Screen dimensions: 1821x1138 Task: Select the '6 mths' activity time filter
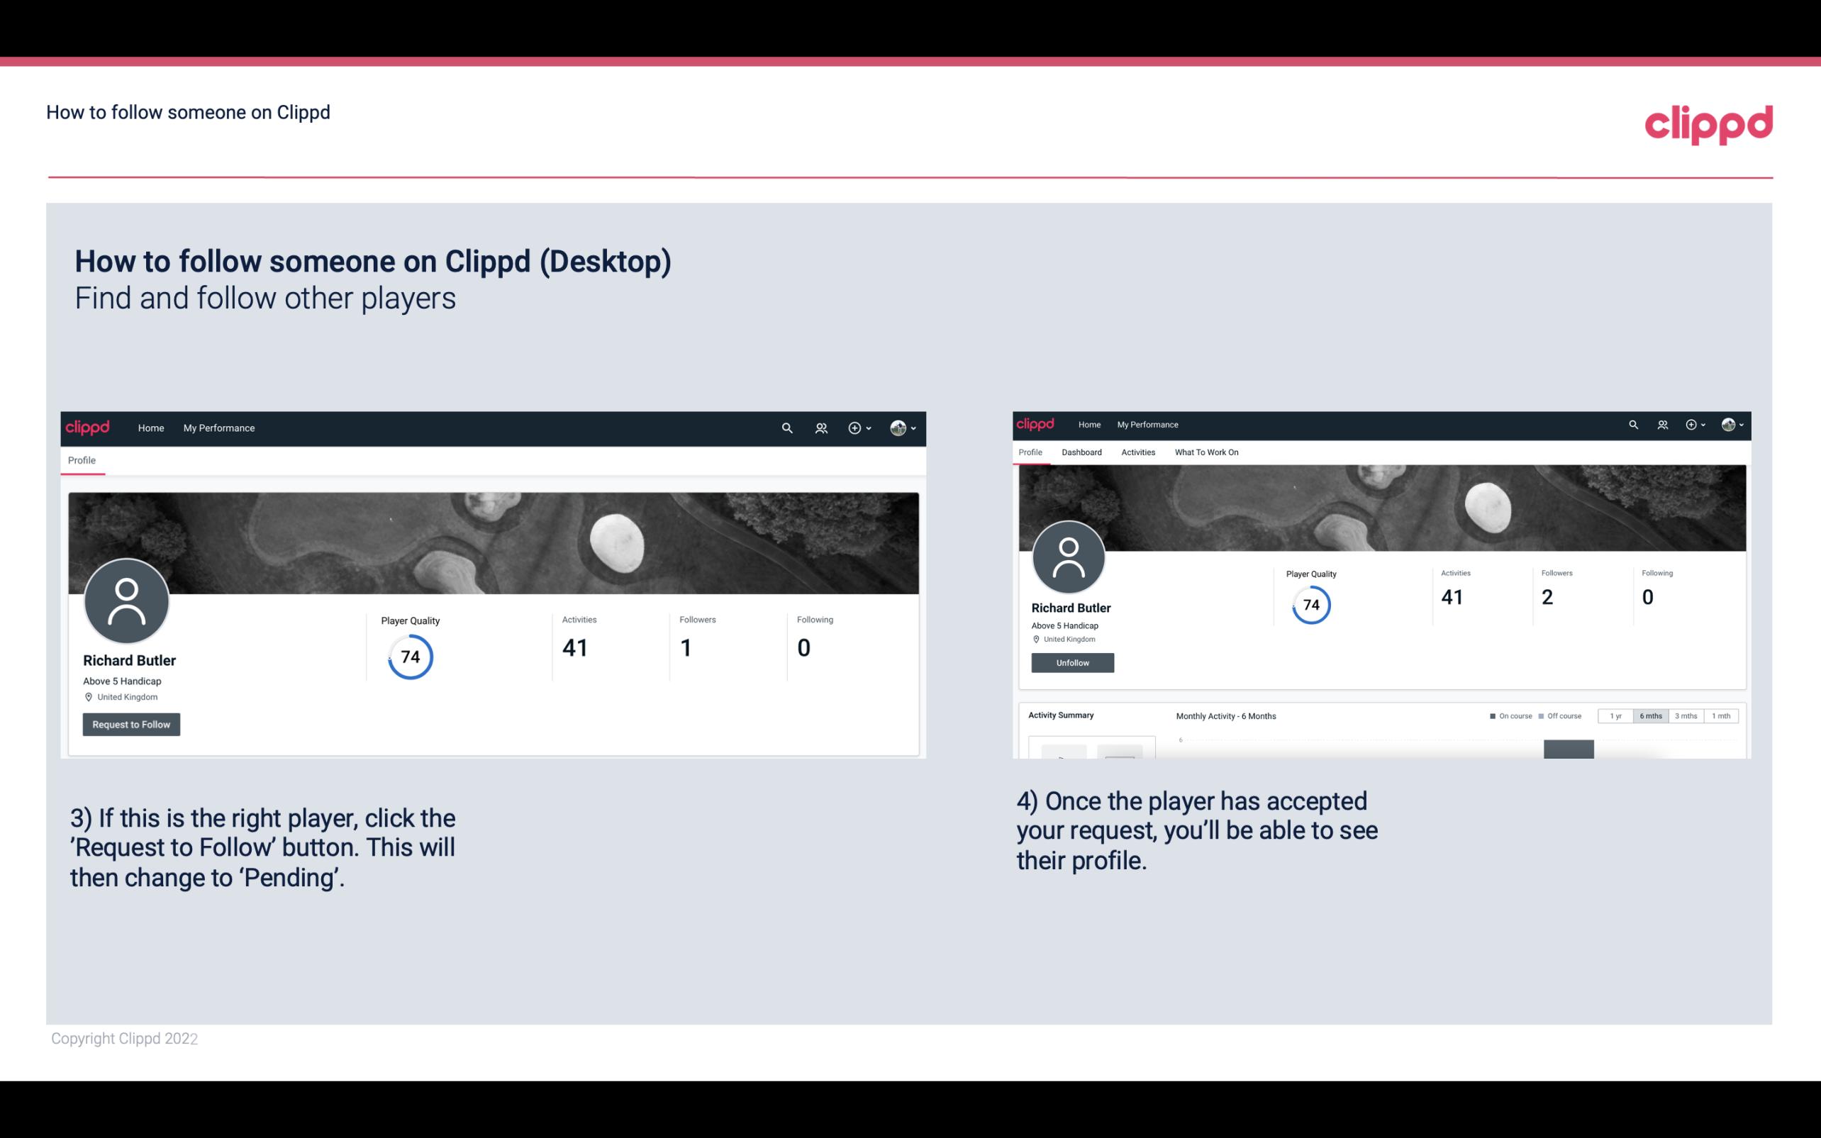1651,716
